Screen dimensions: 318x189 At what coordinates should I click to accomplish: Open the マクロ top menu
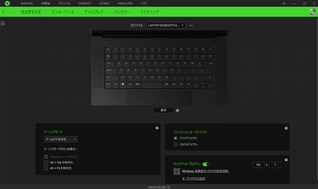(x=144, y=4)
